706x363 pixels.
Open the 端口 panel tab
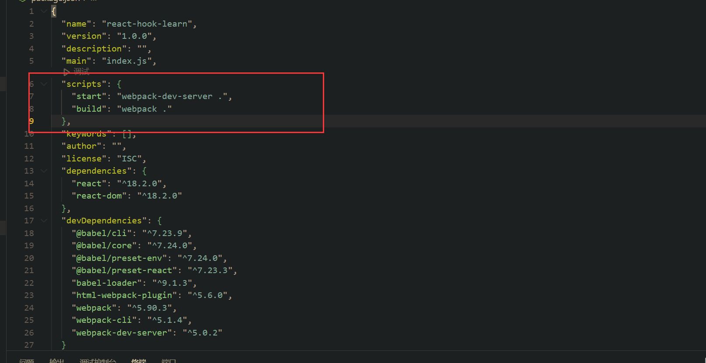(169, 360)
